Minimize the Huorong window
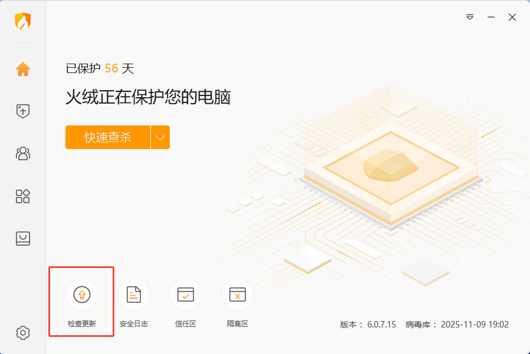This screenshot has height=354, width=530. click(491, 17)
